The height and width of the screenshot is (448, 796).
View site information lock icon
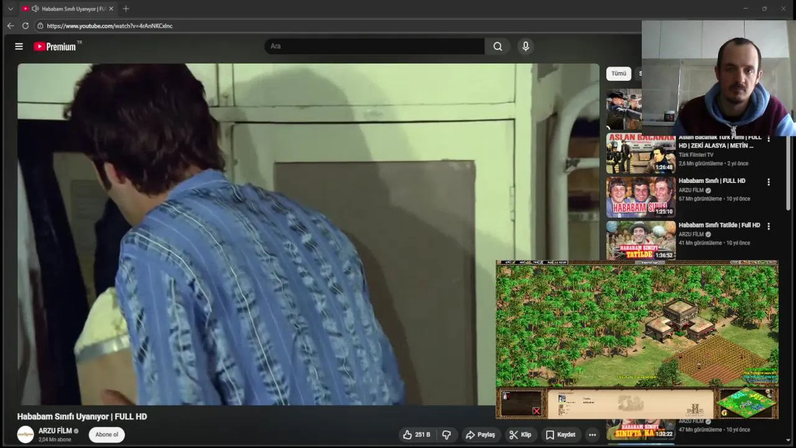pos(40,26)
